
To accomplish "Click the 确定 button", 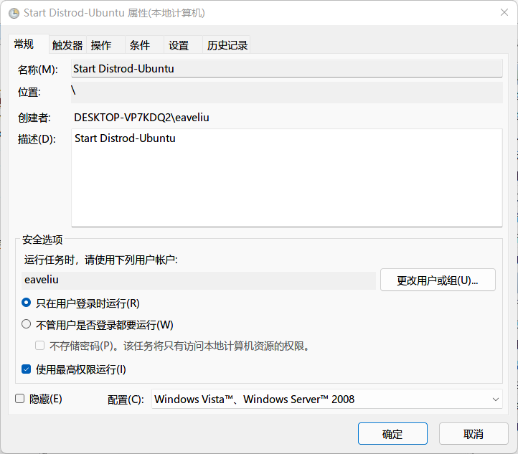I will (x=392, y=434).
